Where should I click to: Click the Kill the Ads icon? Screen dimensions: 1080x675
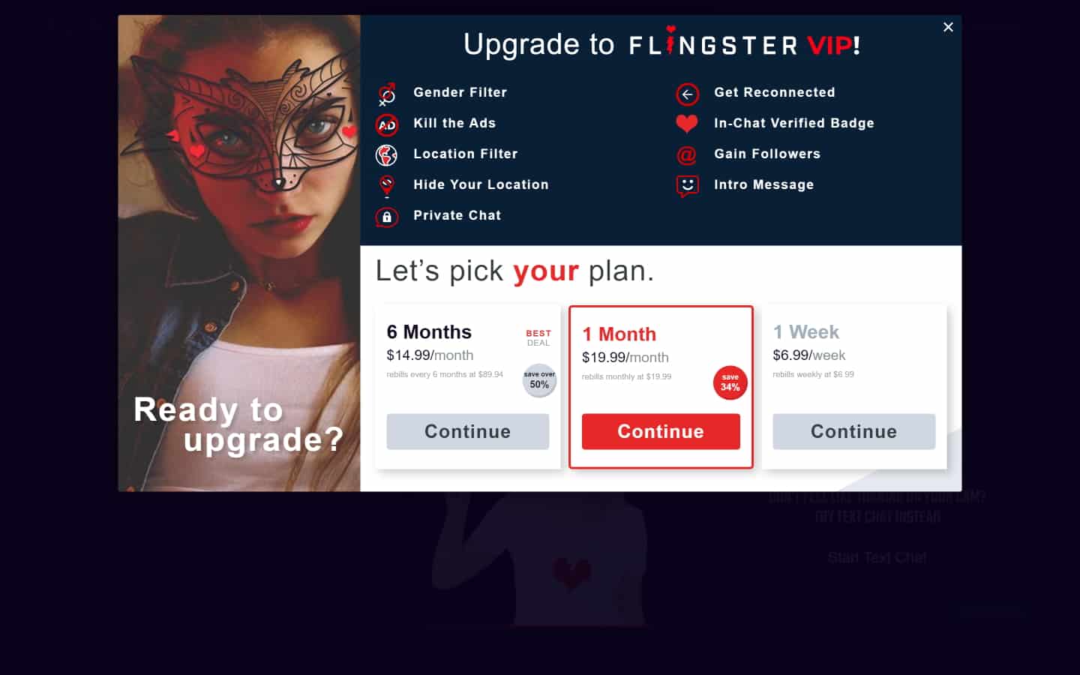(x=387, y=124)
